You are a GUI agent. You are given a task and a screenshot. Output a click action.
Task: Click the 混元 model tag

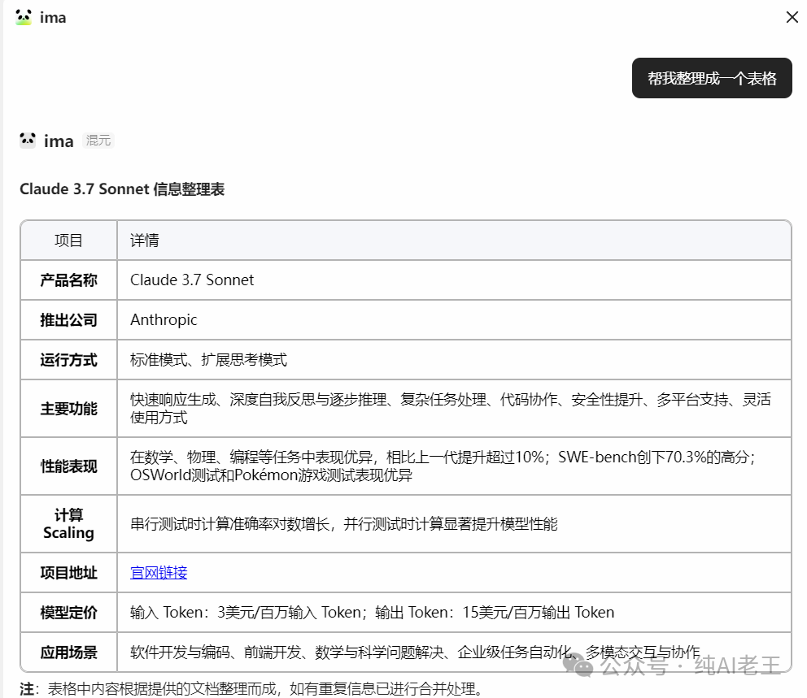[98, 141]
